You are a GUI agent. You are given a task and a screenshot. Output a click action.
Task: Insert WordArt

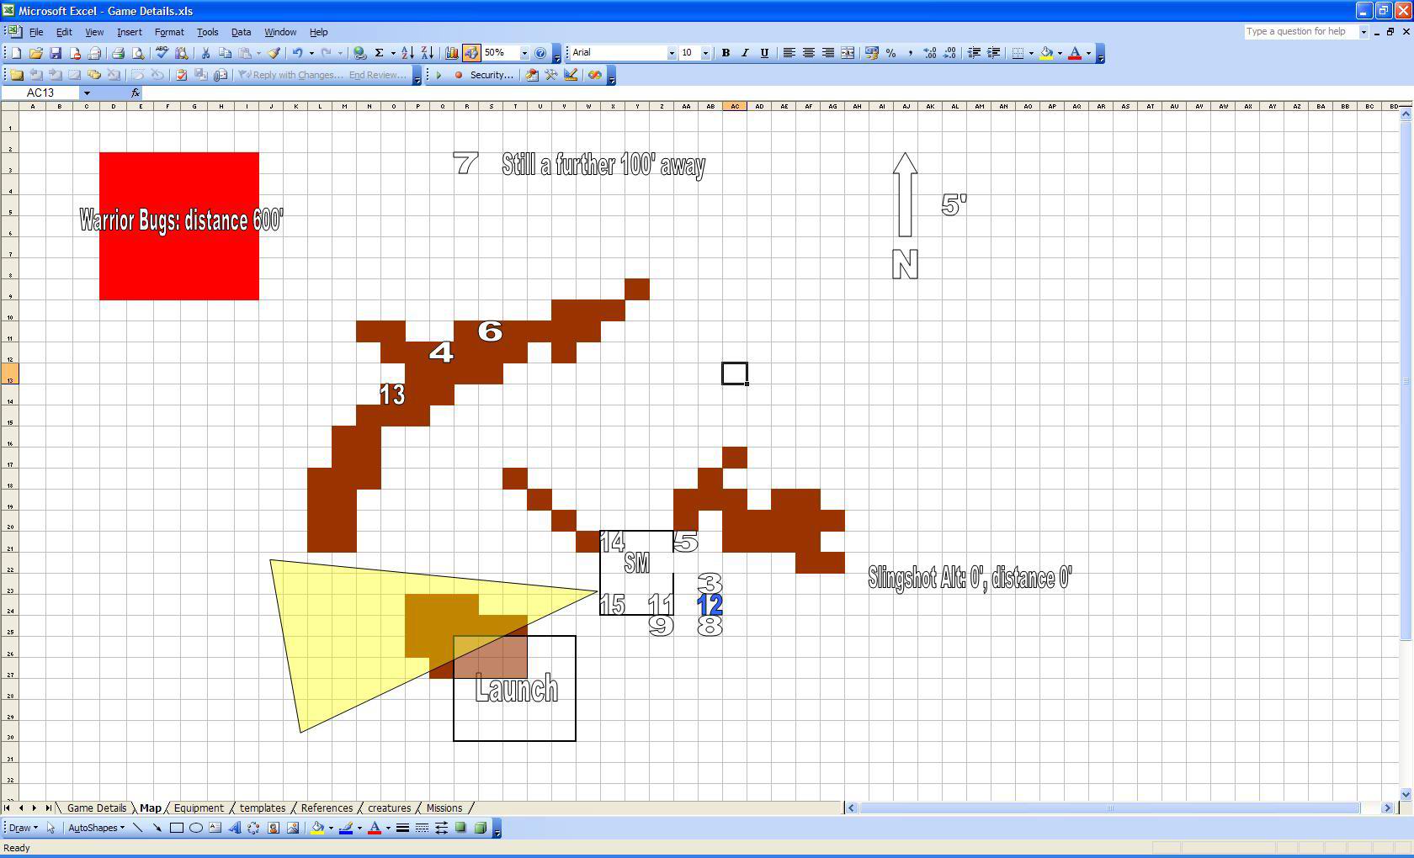(235, 828)
